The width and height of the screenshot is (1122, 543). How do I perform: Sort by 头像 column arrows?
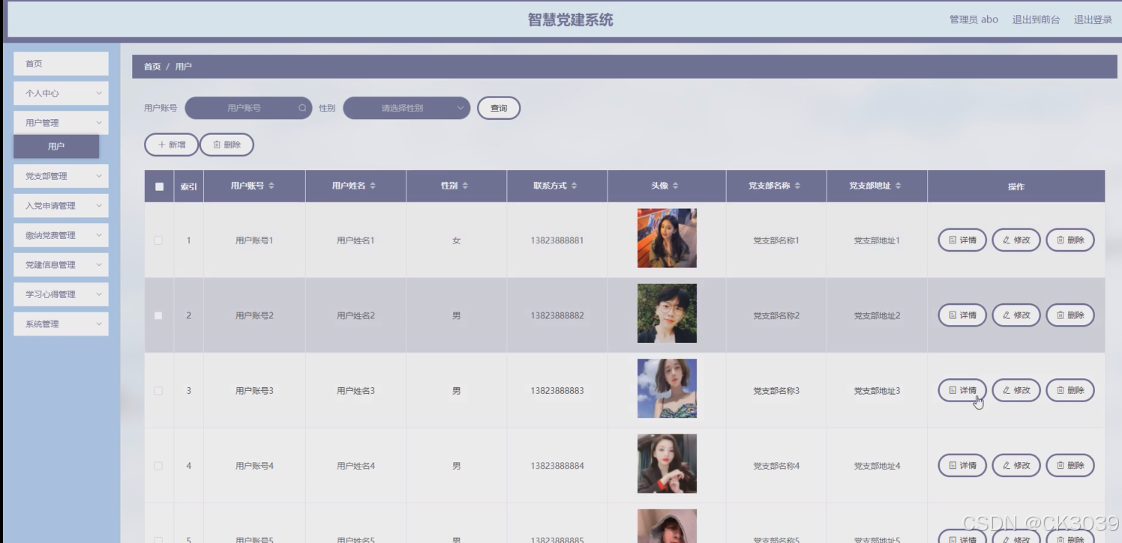click(675, 186)
